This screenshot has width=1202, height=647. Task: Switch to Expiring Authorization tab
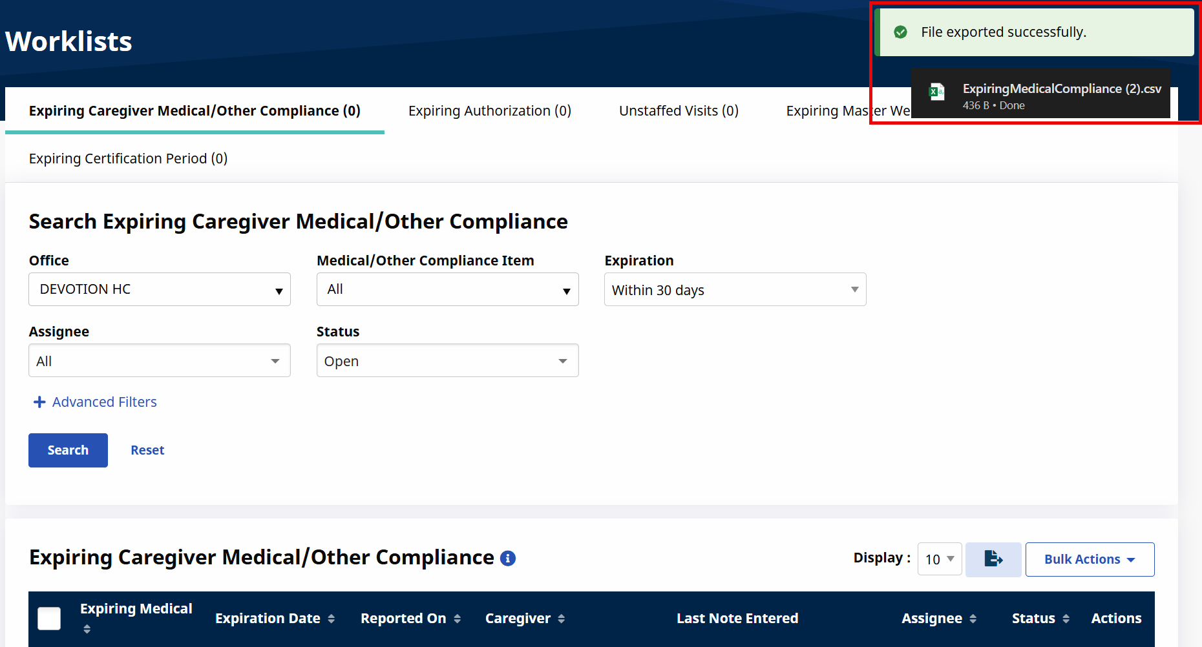tap(489, 111)
